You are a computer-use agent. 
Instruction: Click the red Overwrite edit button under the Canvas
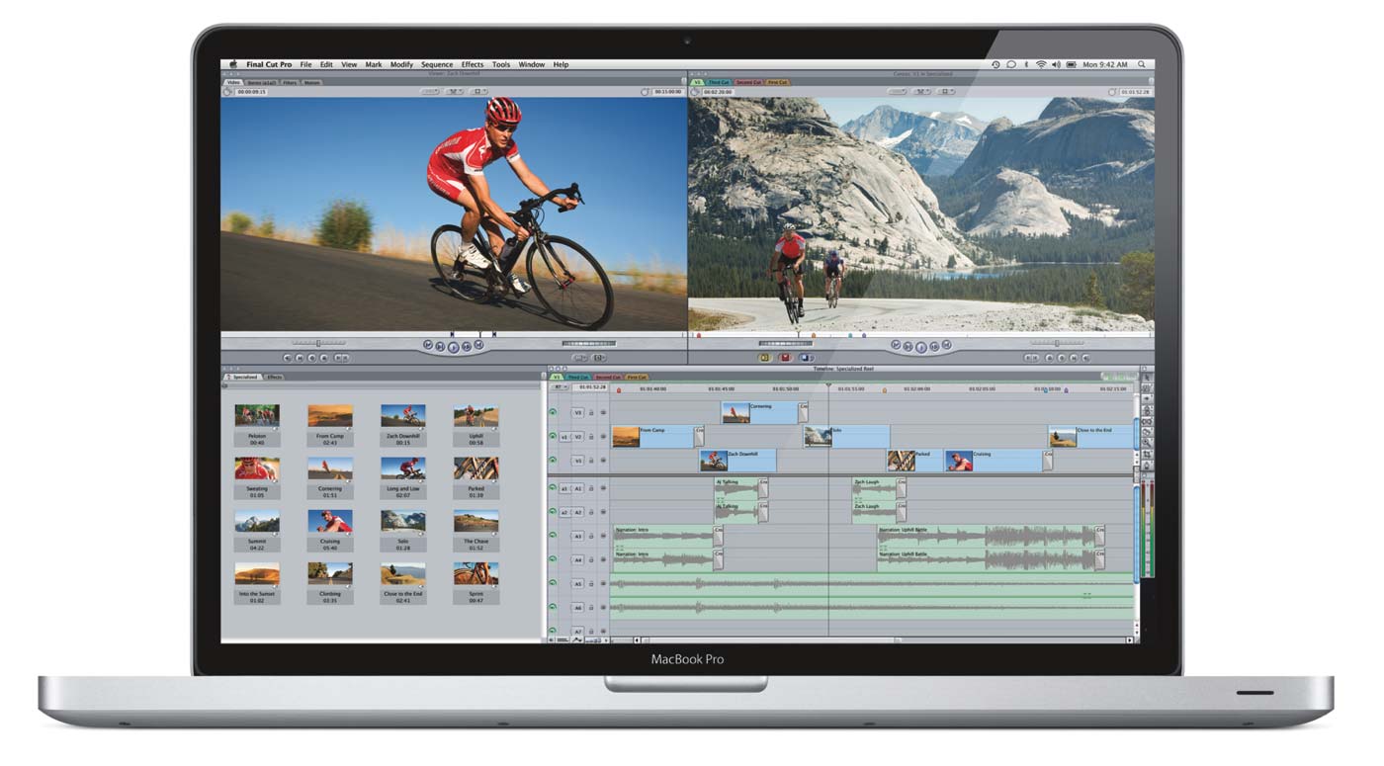(785, 358)
